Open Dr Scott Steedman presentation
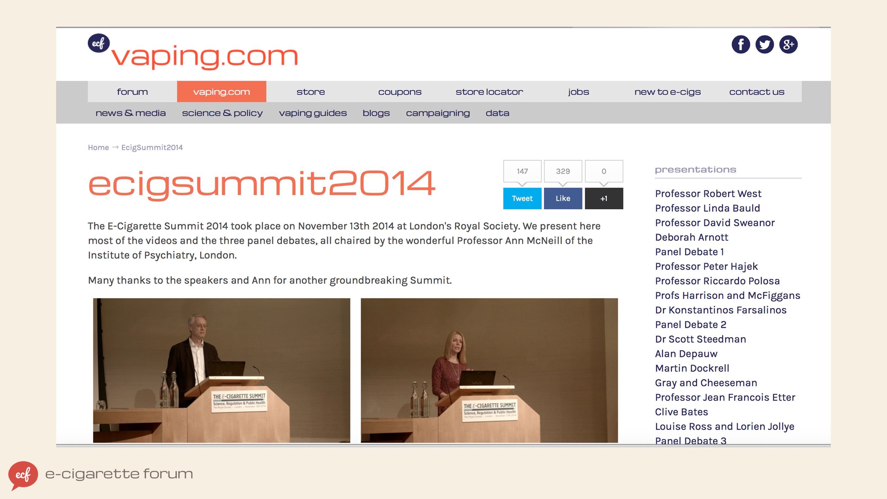The height and width of the screenshot is (499, 887). click(701, 339)
